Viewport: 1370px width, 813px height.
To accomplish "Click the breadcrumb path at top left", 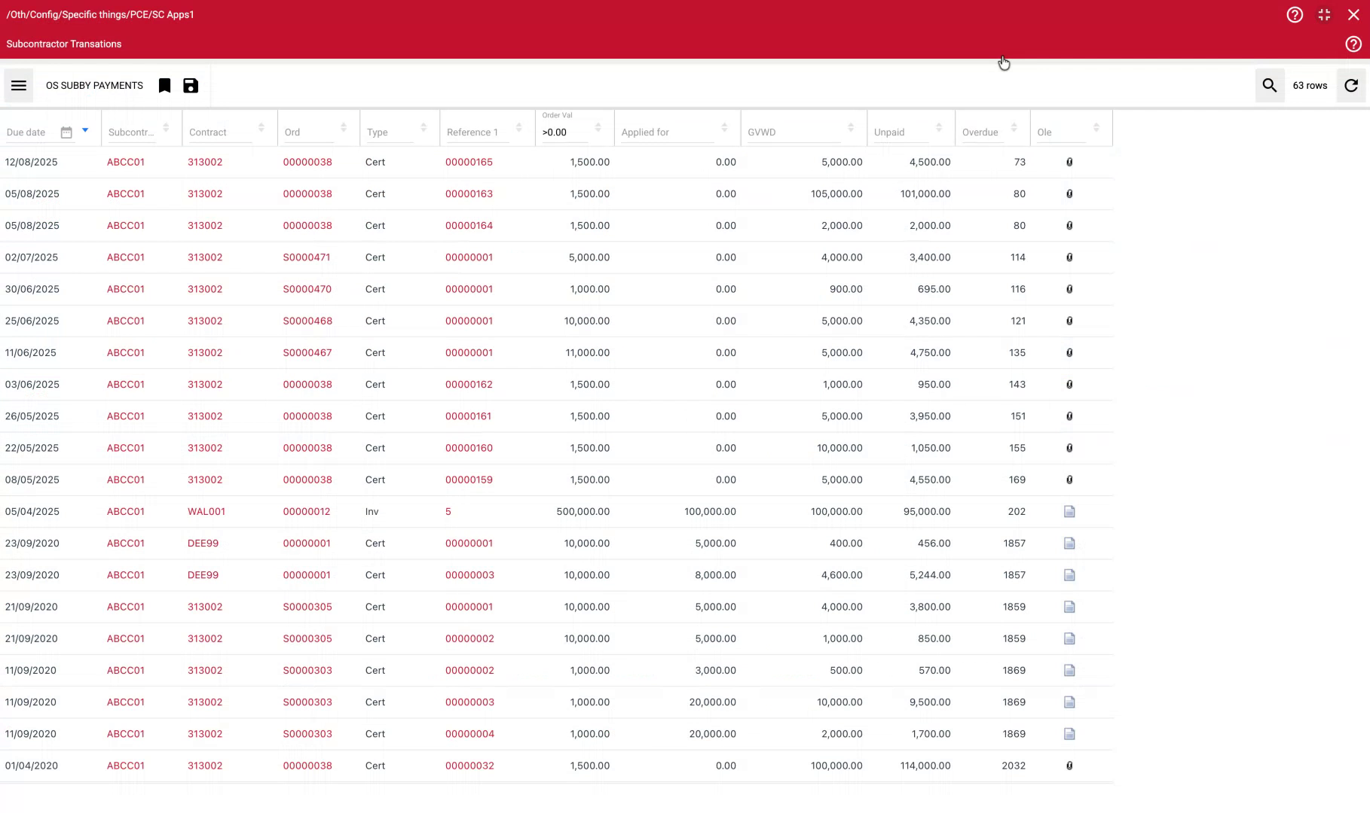I will (100, 14).
